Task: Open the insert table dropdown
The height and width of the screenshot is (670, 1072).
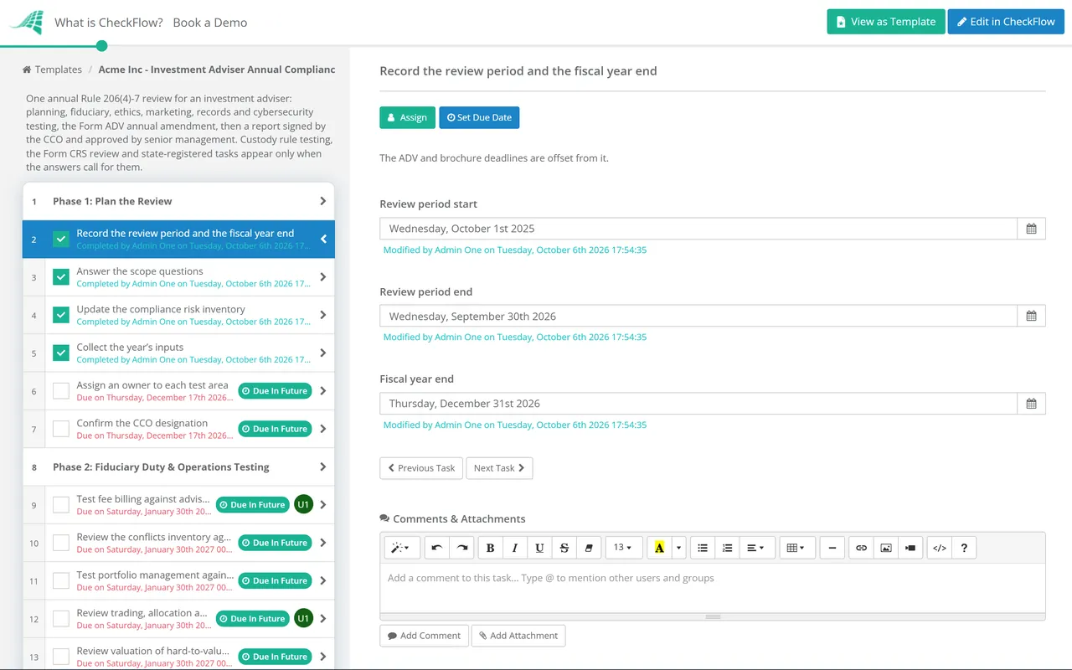Action: point(797,548)
